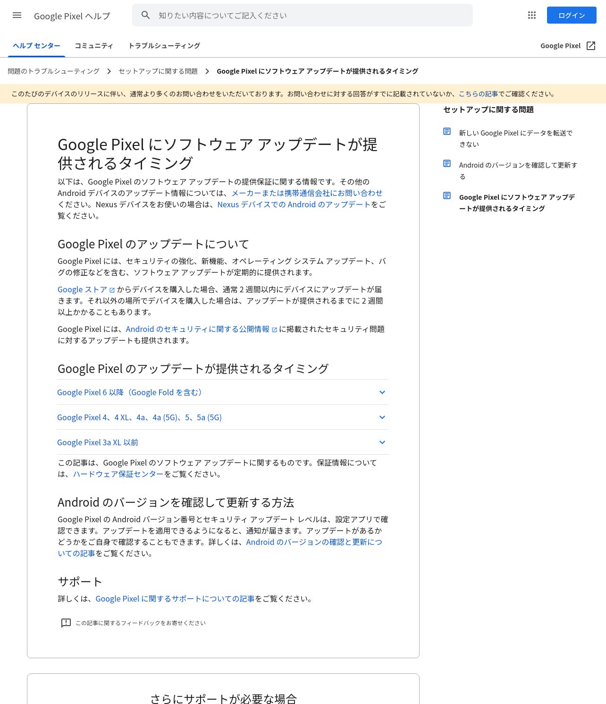Expand Google Pixel 4、4 XL、4a section
The width and height of the screenshot is (606, 704).
coord(223,417)
